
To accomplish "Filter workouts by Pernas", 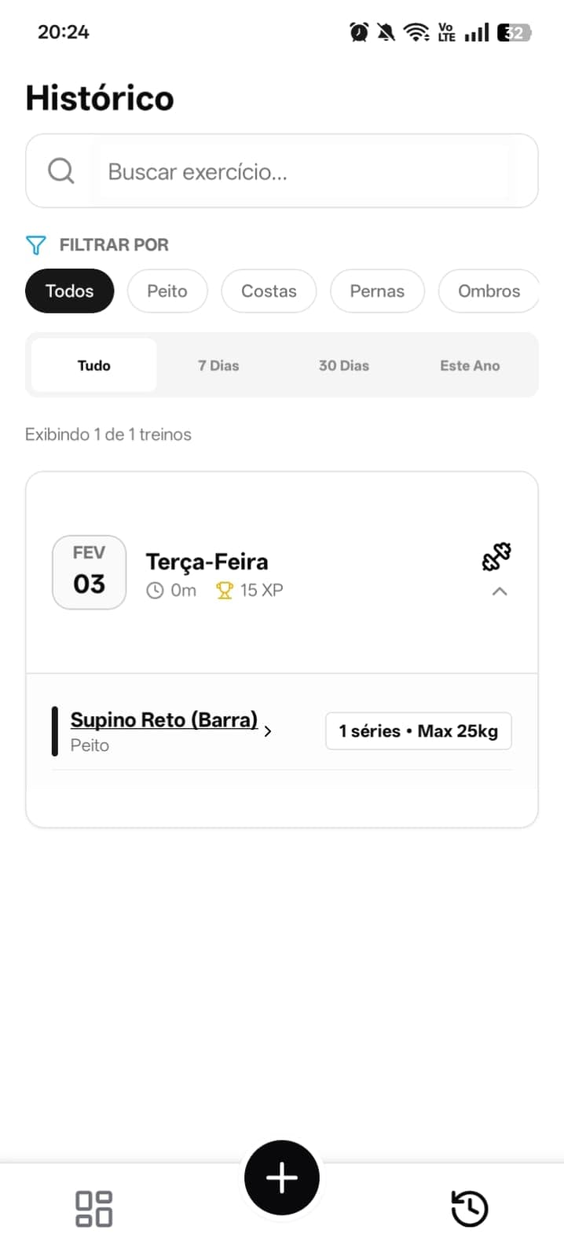I will pyautogui.click(x=377, y=291).
